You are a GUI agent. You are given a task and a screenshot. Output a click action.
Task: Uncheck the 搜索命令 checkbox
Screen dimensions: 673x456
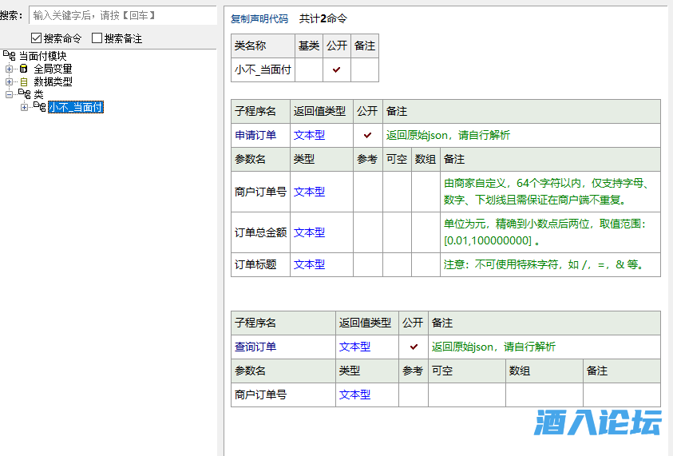pos(36,38)
